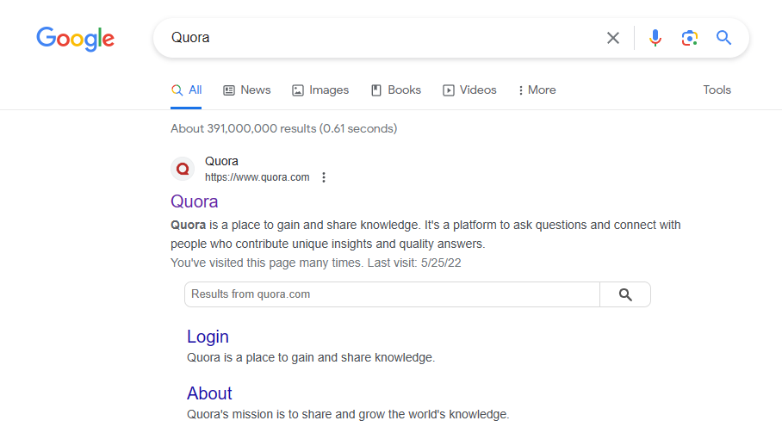Image resolution: width=782 pixels, height=433 pixels.
Task: Click the Quora site name above URL
Action: point(221,162)
